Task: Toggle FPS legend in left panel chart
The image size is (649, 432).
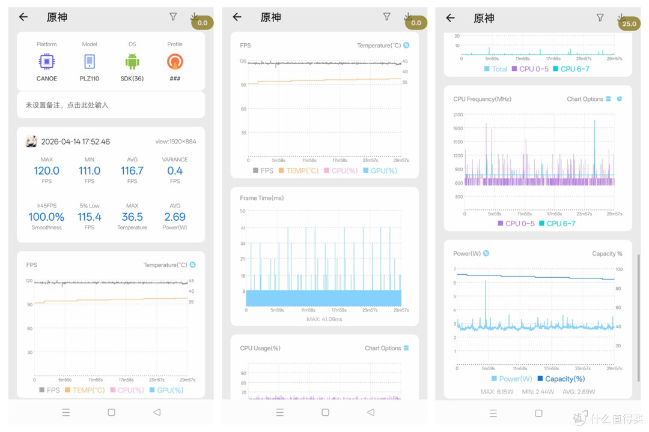Action: tap(49, 390)
